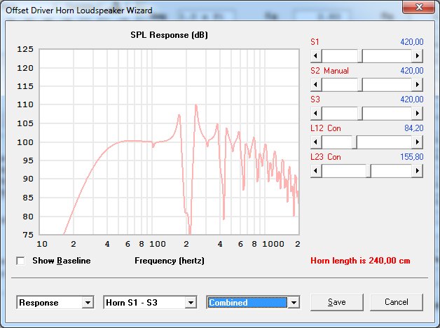Click the S1 slider left arrow
This screenshot has width=440, height=328.
[x=316, y=56]
